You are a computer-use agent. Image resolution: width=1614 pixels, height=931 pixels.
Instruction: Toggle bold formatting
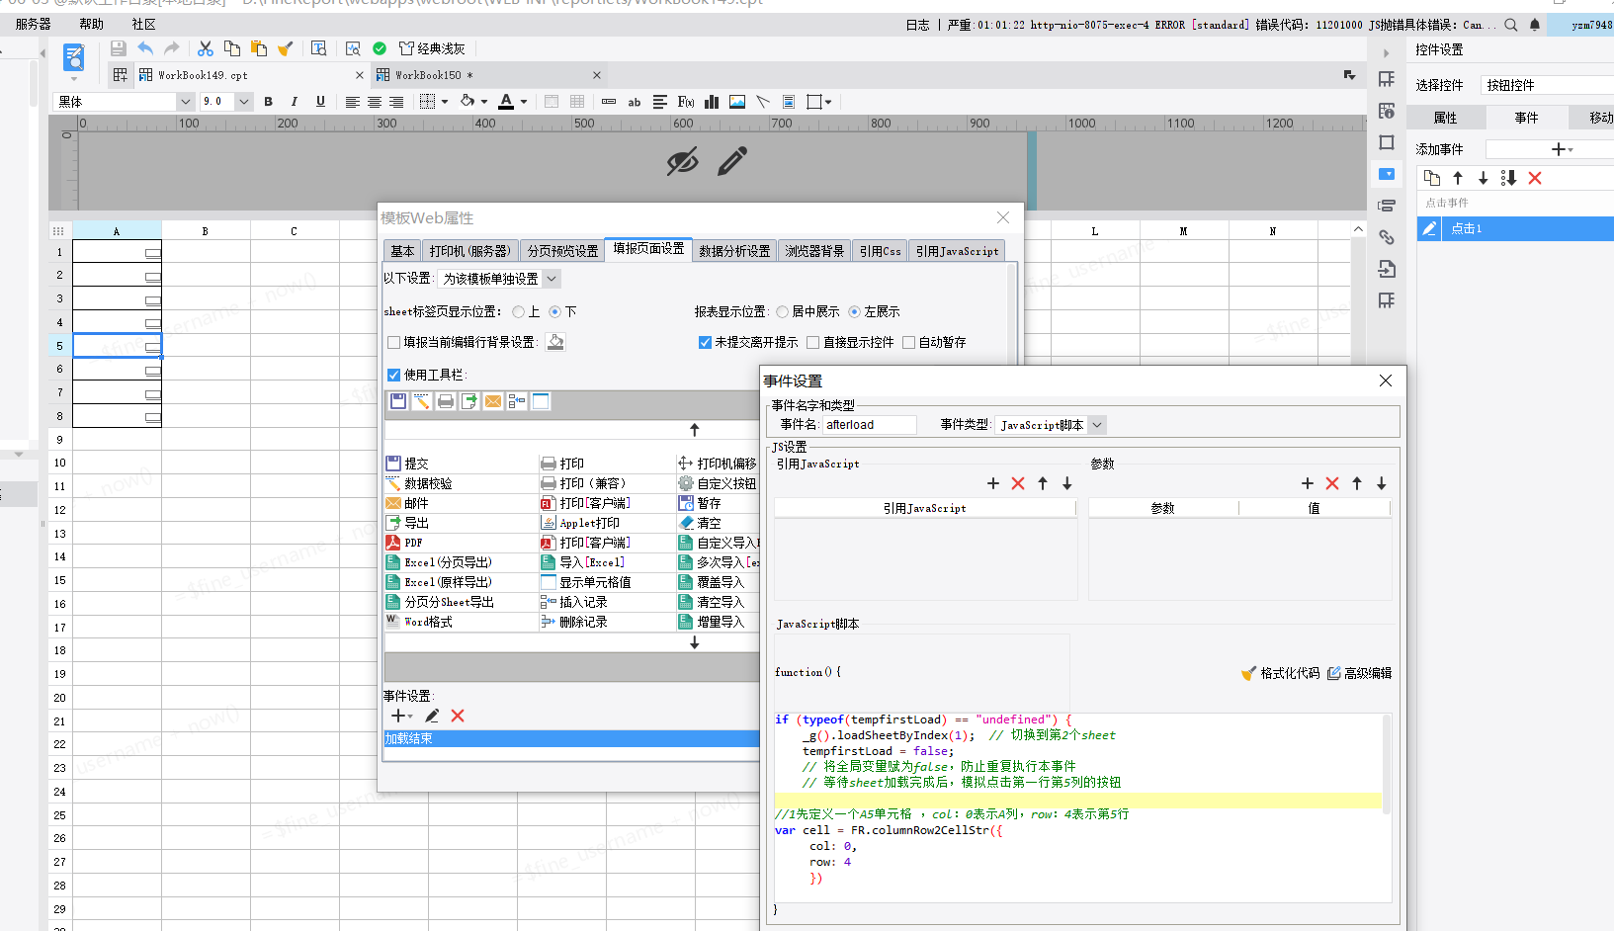pyautogui.click(x=268, y=102)
